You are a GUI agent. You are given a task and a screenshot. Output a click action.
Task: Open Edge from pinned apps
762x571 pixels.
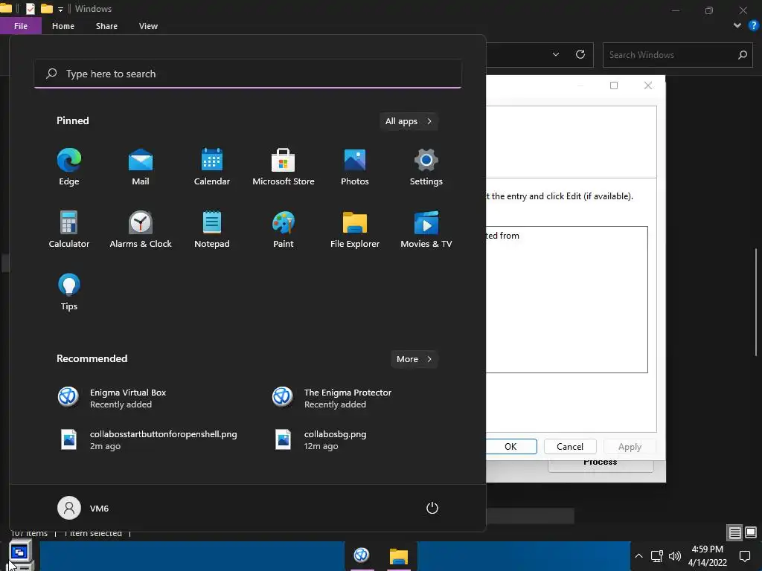point(69,167)
